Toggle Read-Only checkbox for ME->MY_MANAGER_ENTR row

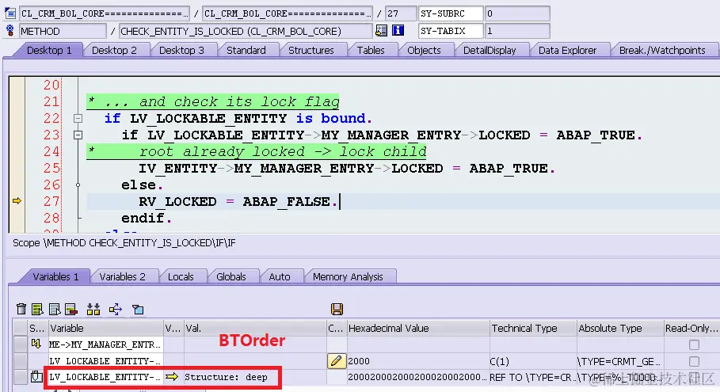coord(694,344)
